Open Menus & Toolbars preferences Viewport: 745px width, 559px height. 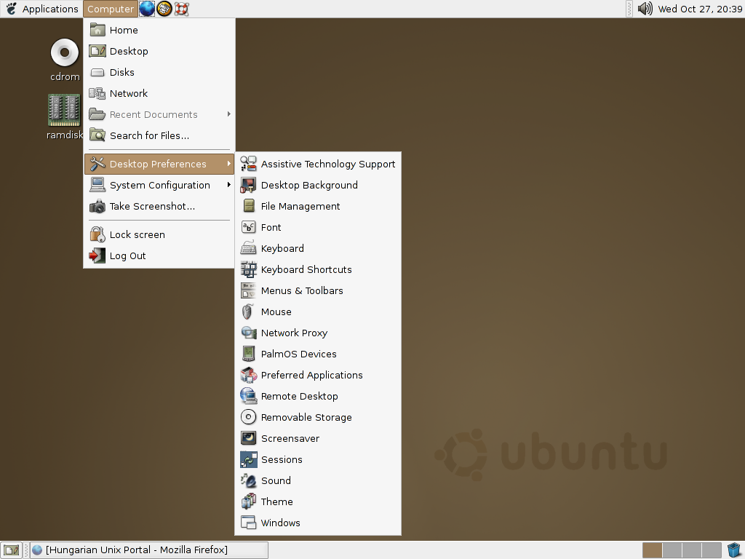coord(318,290)
